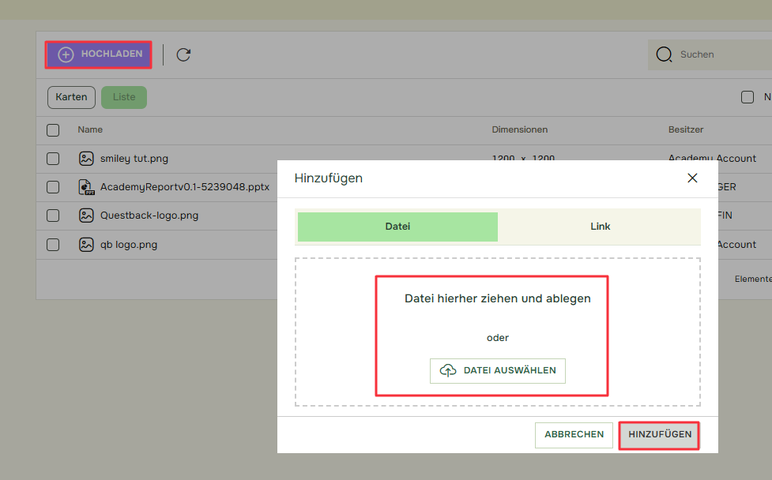Image resolution: width=772 pixels, height=480 pixels.
Task: Switch to Liste view
Action: [124, 97]
